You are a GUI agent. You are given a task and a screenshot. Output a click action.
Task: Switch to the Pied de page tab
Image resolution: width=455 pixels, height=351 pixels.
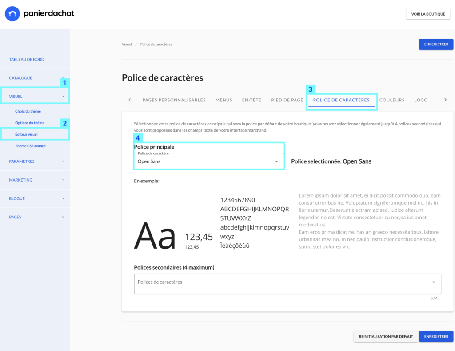point(287,100)
